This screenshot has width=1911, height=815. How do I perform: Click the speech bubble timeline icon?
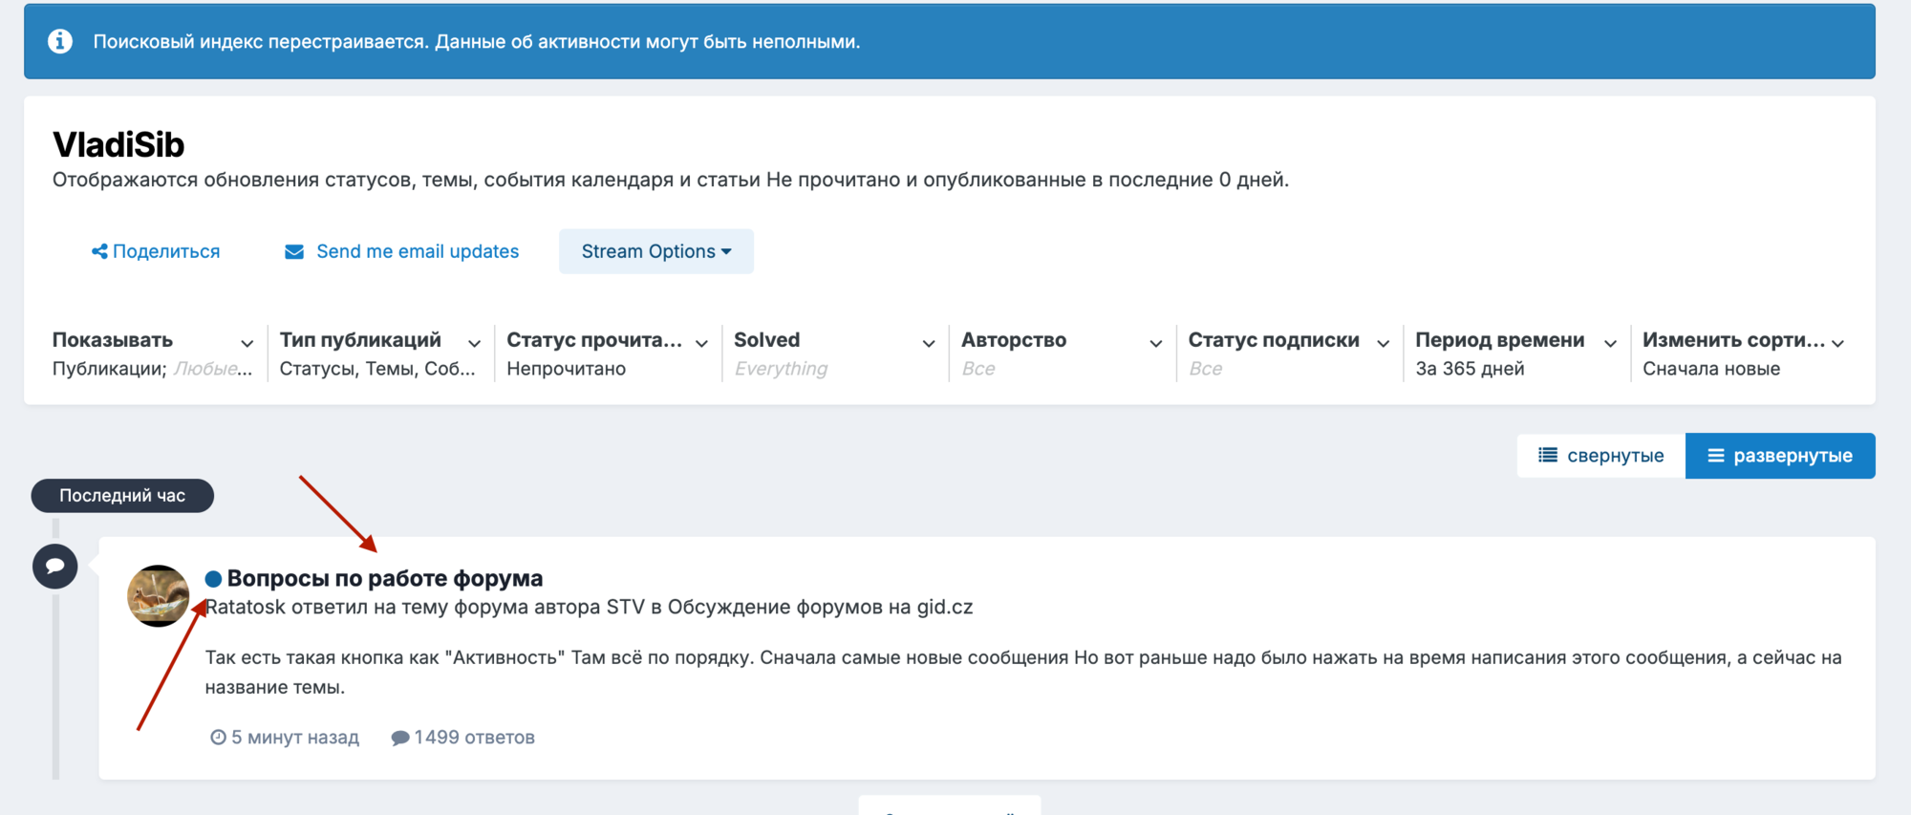click(x=55, y=567)
